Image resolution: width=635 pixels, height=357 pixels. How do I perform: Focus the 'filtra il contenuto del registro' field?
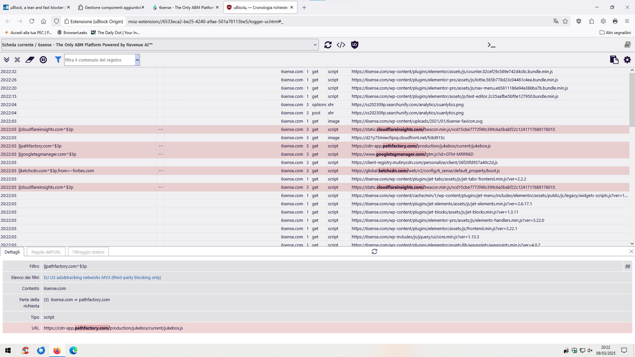click(100, 60)
